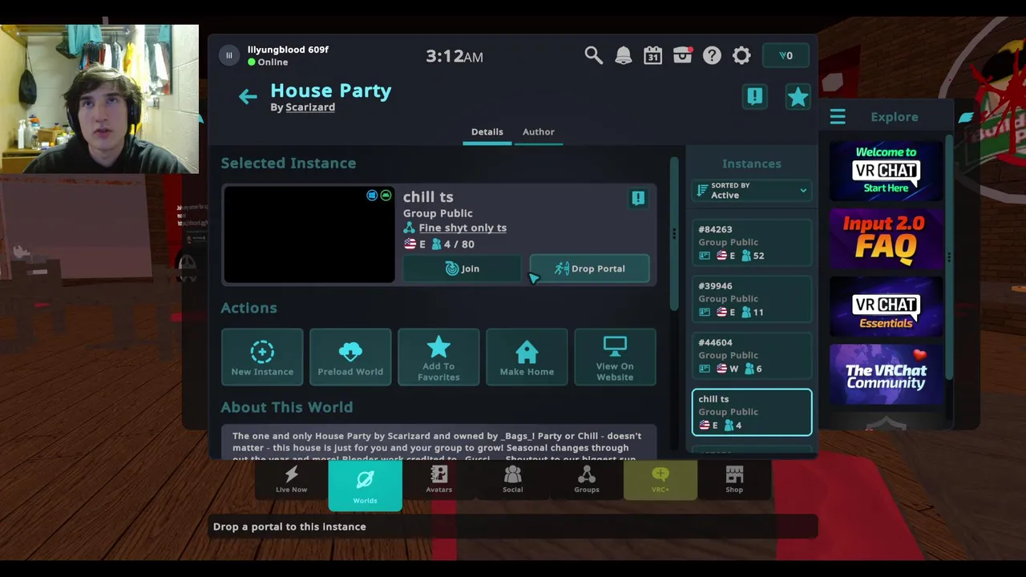Viewport: 1026px width, 577px height.
Task: Click the user status icon beside lilyungblood
Action: pyautogui.click(x=228, y=55)
